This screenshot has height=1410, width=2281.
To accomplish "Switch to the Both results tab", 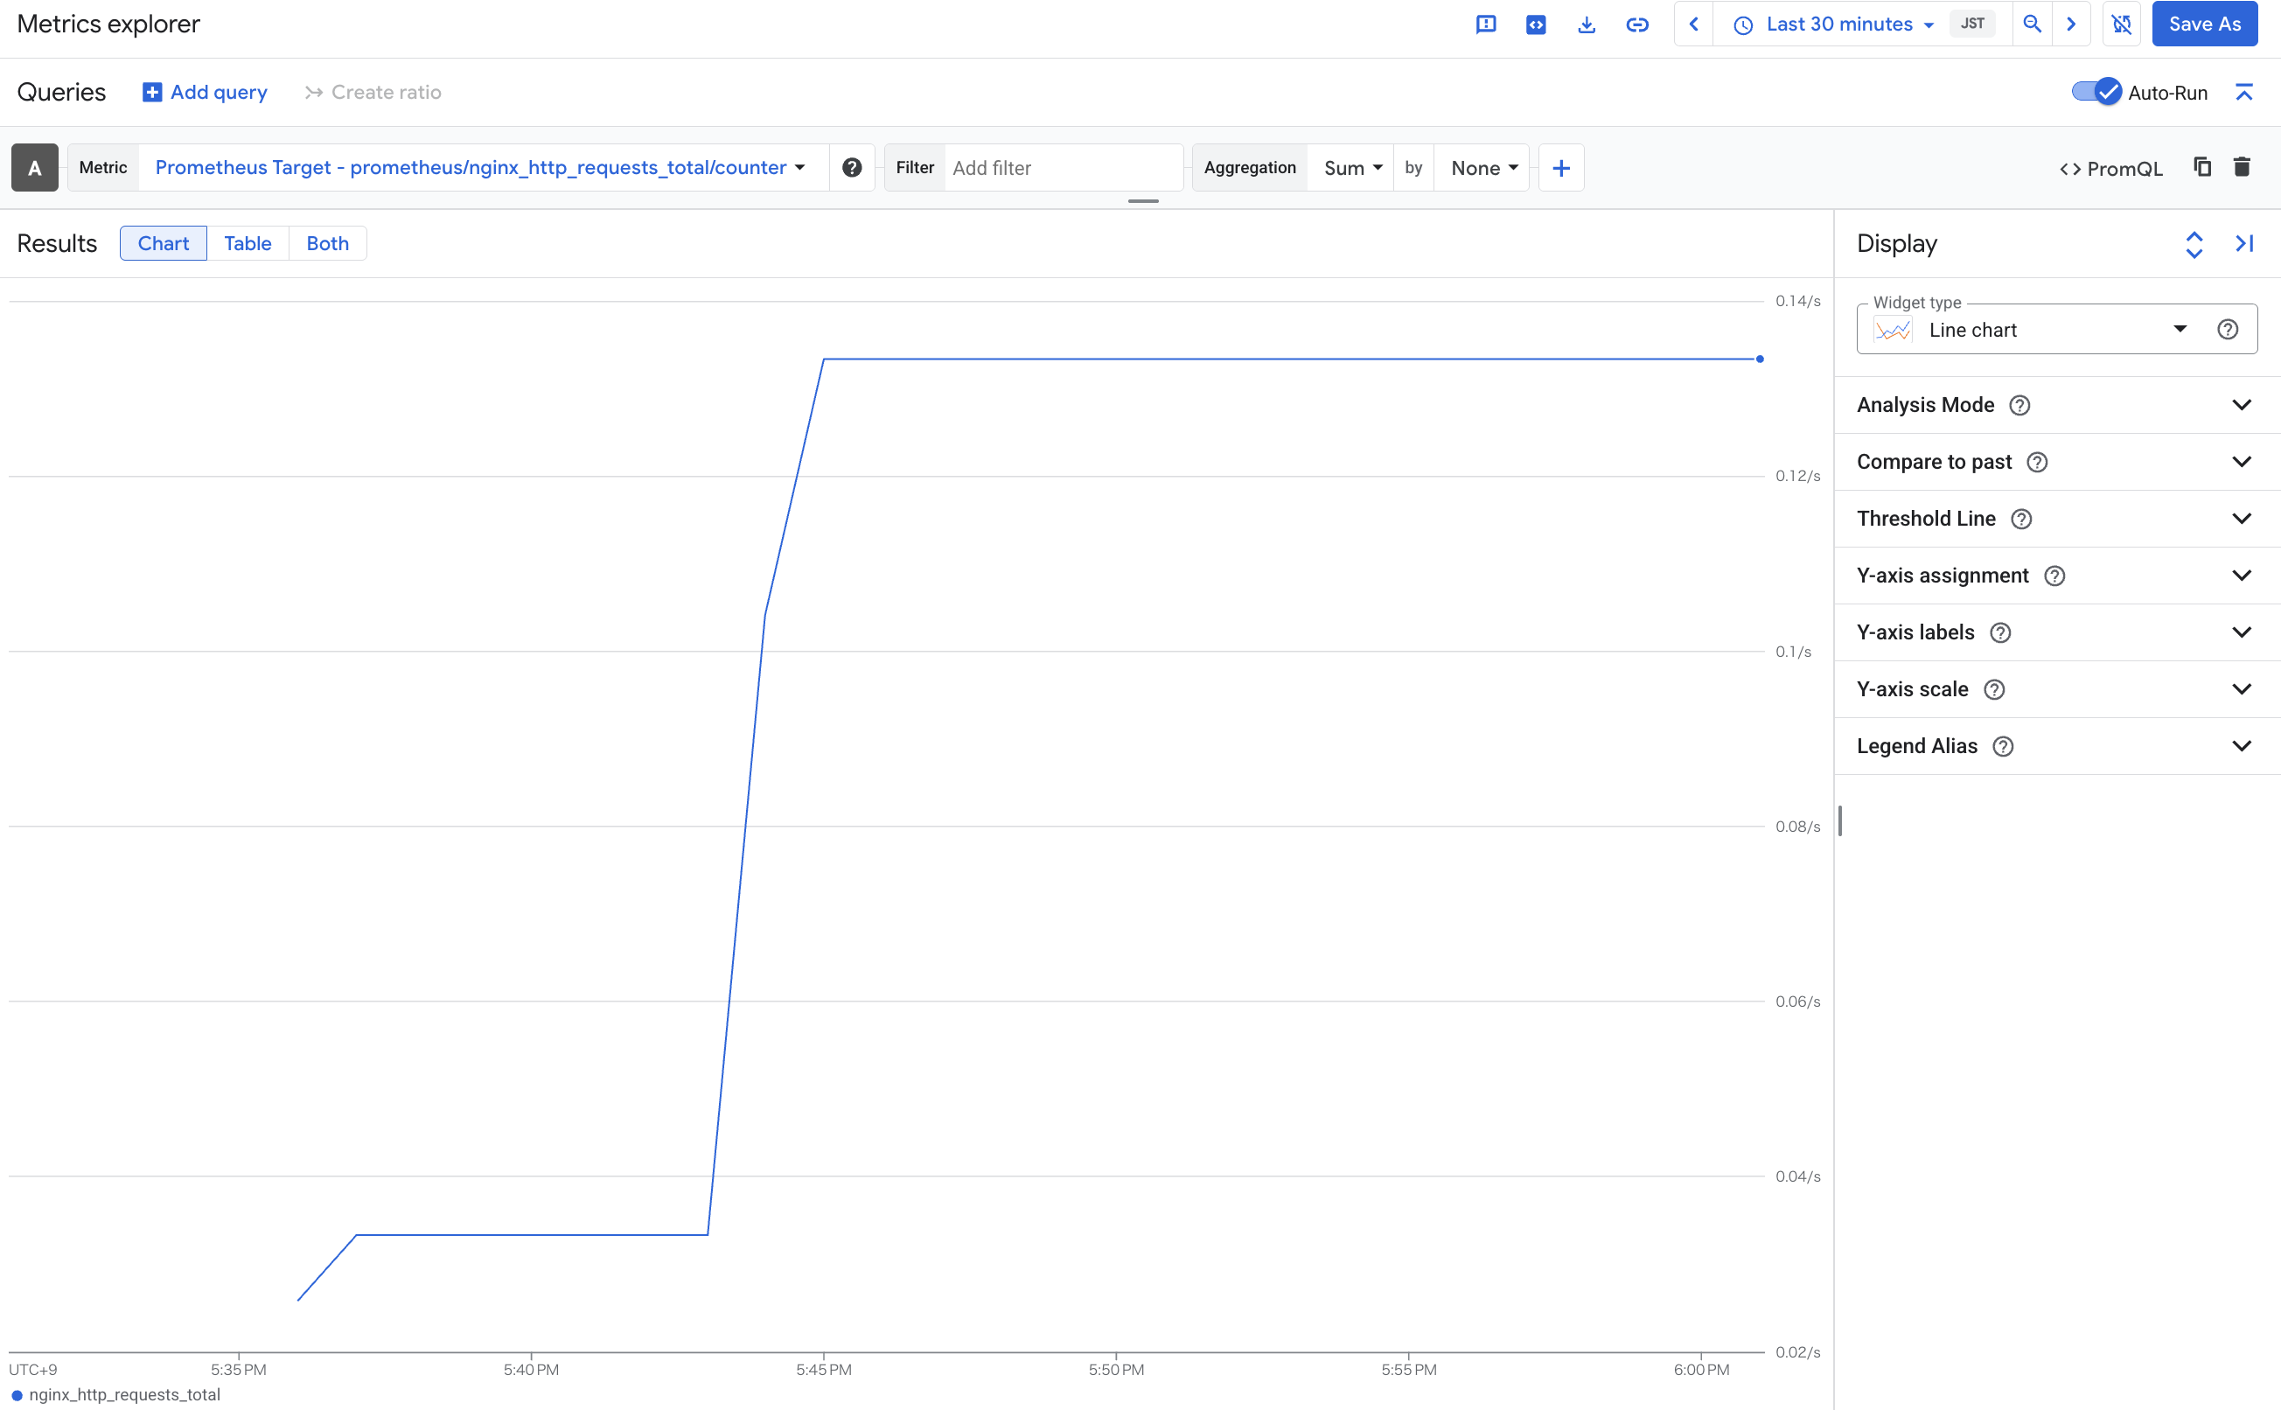I will pos(327,243).
